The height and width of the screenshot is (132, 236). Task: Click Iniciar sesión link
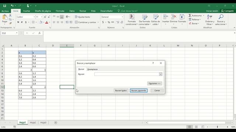[212, 11]
